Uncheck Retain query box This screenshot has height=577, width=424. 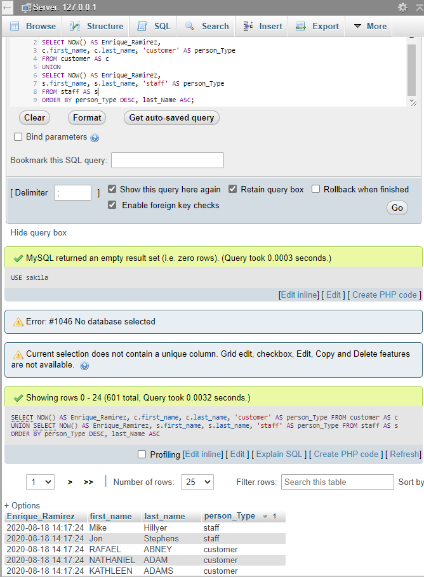[x=232, y=189]
